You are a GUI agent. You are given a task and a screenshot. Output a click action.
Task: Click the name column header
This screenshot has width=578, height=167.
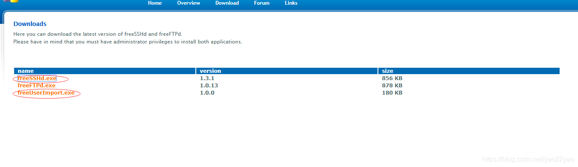tap(105, 71)
